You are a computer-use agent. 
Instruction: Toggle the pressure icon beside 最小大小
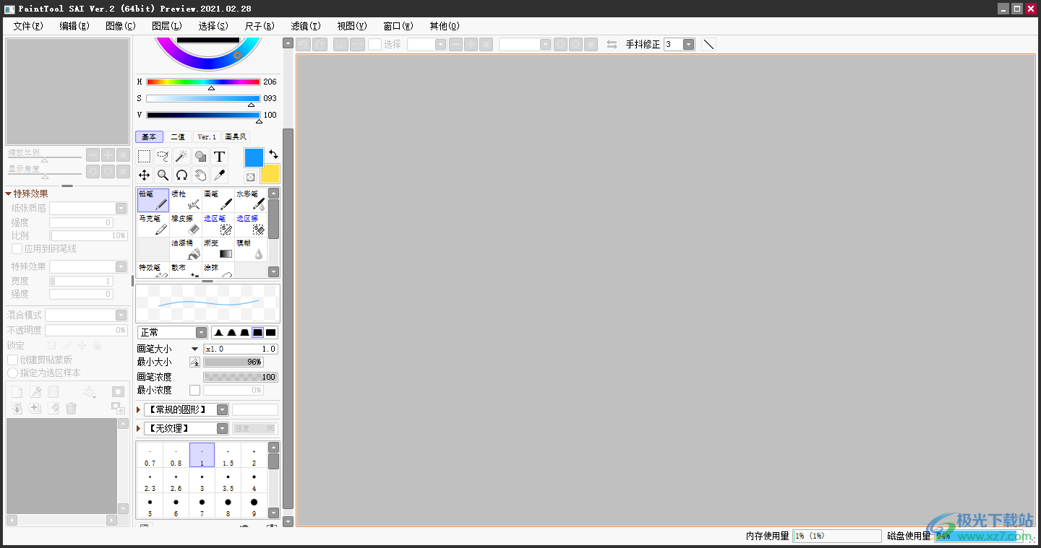(x=194, y=362)
